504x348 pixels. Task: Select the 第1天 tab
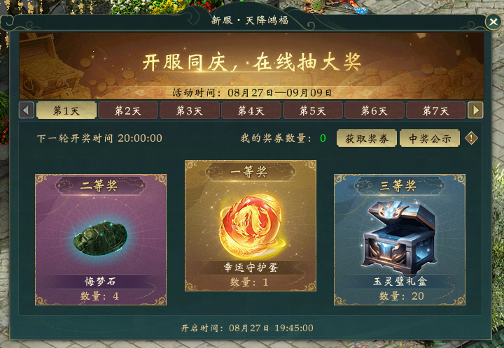66,110
